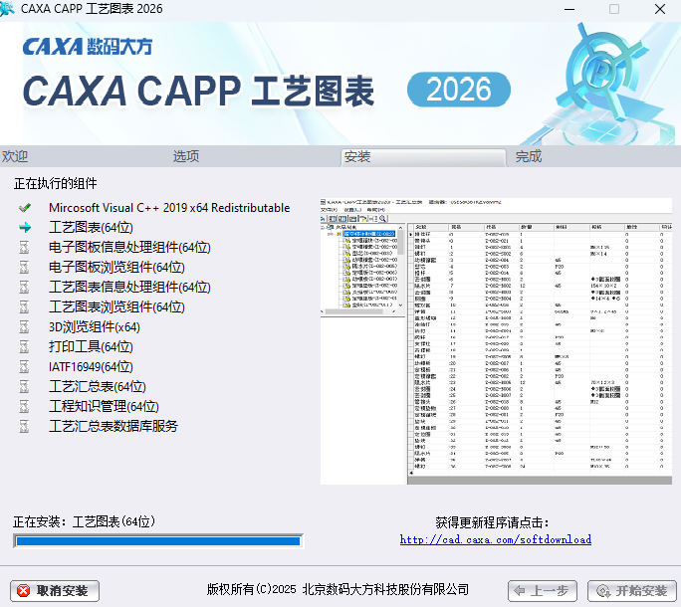Click the 版权所有 copyright text
This screenshot has height=607, width=681.
338,589
